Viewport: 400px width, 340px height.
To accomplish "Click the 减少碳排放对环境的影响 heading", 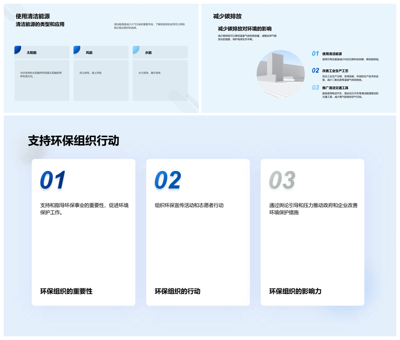I will [x=245, y=29].
